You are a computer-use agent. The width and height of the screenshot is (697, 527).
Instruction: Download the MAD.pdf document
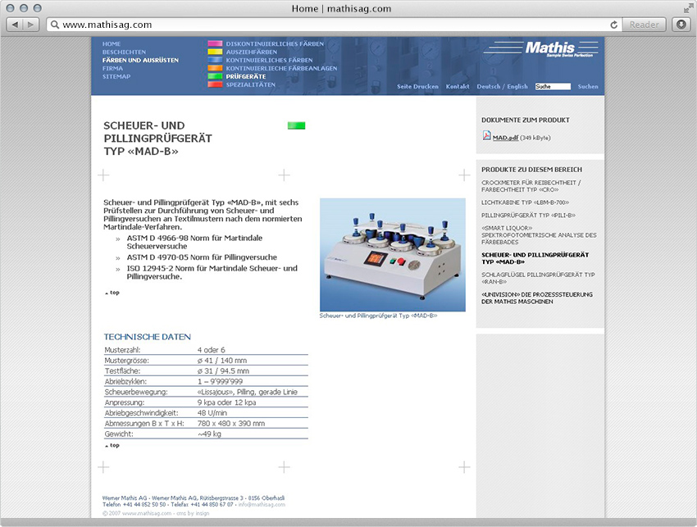(505, 138)
